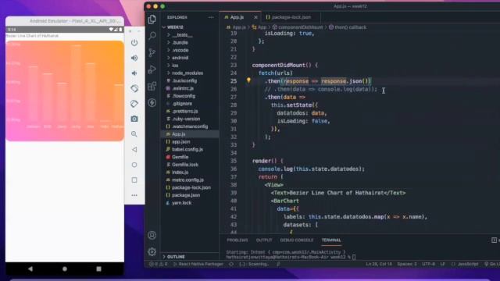Tap Android navigation home button on phone screen
The height and width of the screenshot is (281, 500).
tap(65, 269)
